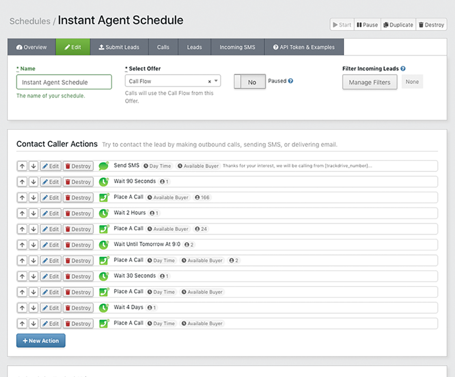Pause the schedule from top toolbar

tap(367, 25)
